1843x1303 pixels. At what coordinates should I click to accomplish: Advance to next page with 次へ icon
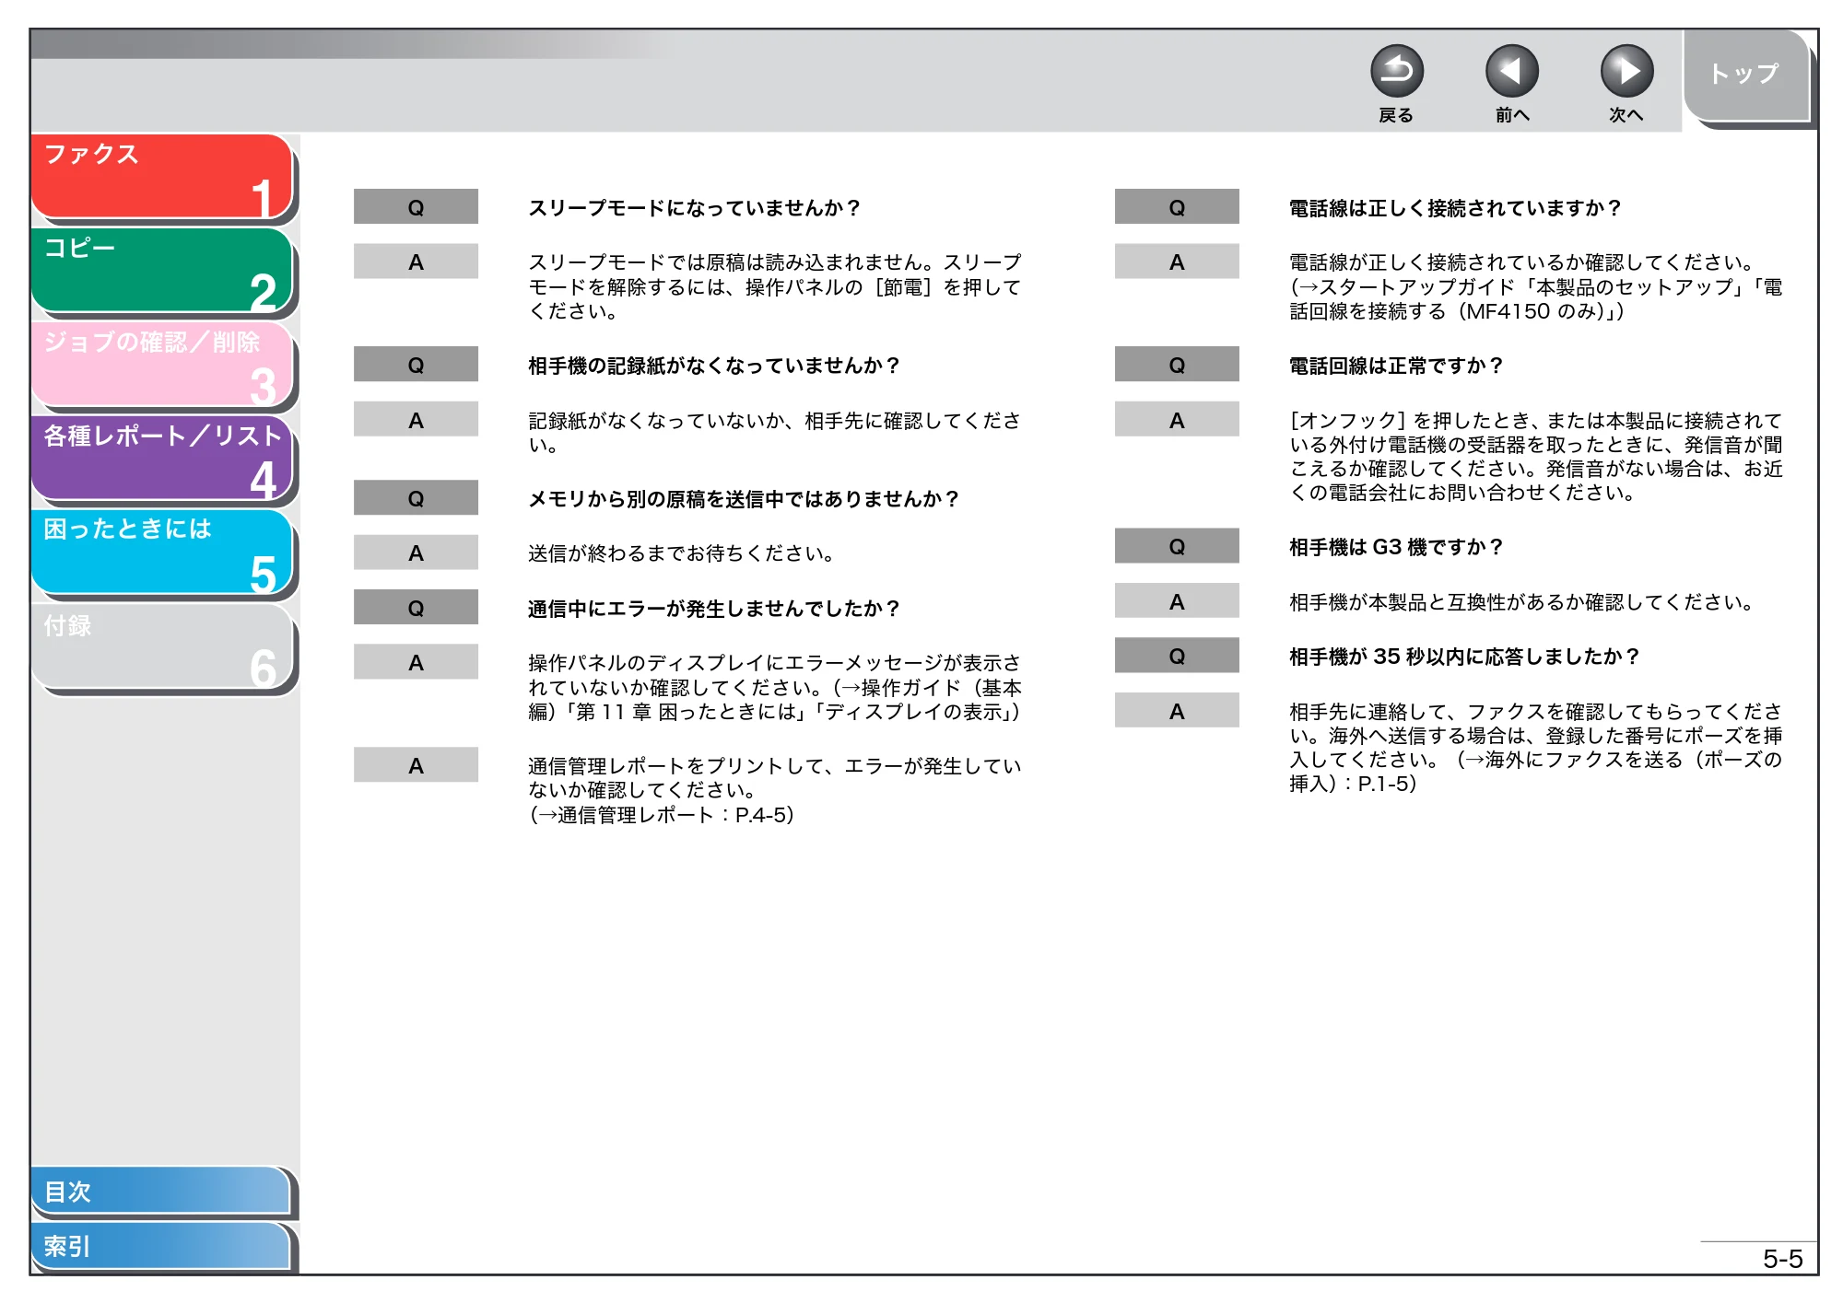tap(1626, 71)
